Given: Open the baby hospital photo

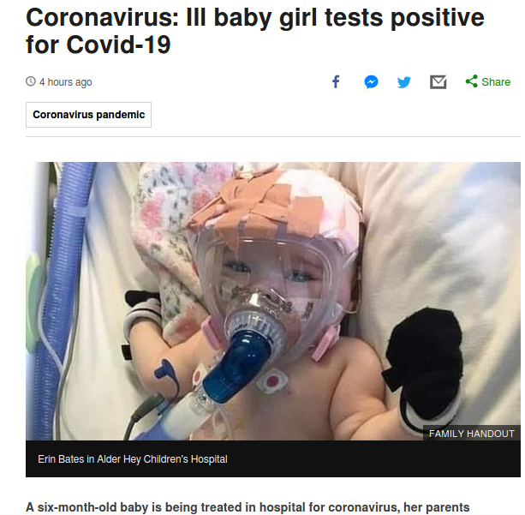Looking at the screenshot, I should pos(273,301).
